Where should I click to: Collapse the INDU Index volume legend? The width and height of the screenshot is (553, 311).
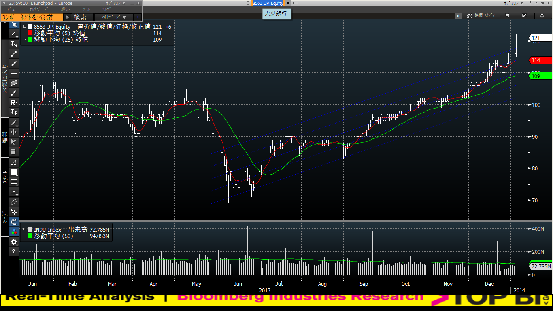pyautogui.click(x=24, y=229)
